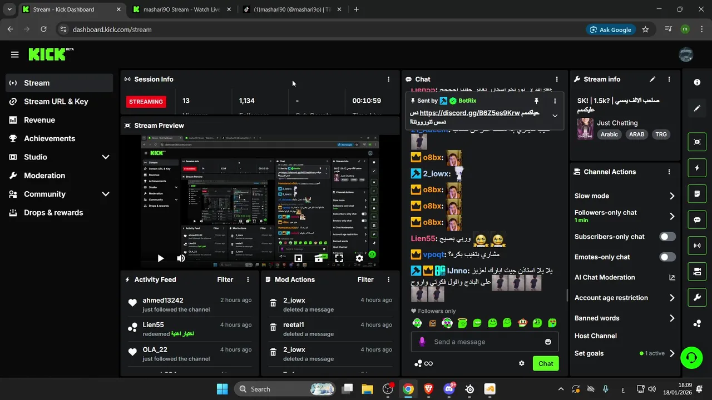Open the profile avatar in the top-right corner
Screen dimensions: 712x400
tap(686, 54)
